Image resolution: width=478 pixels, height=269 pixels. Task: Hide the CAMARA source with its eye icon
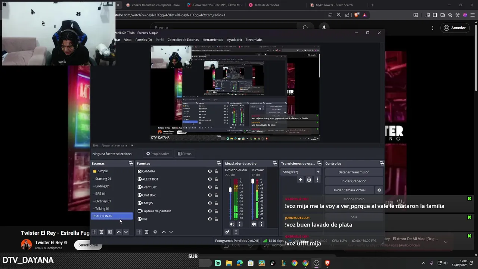click(x=210, y=171)
